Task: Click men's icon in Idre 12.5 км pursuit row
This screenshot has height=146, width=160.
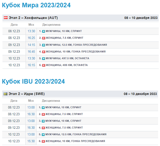Action: 43,134
